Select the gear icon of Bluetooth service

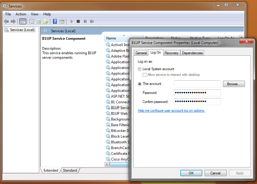click(108, 142)
